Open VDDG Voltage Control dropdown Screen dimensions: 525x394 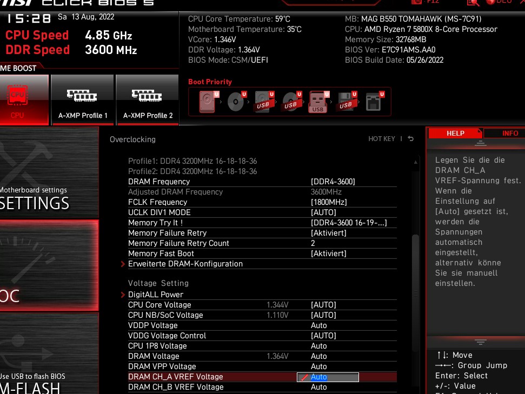323,336
